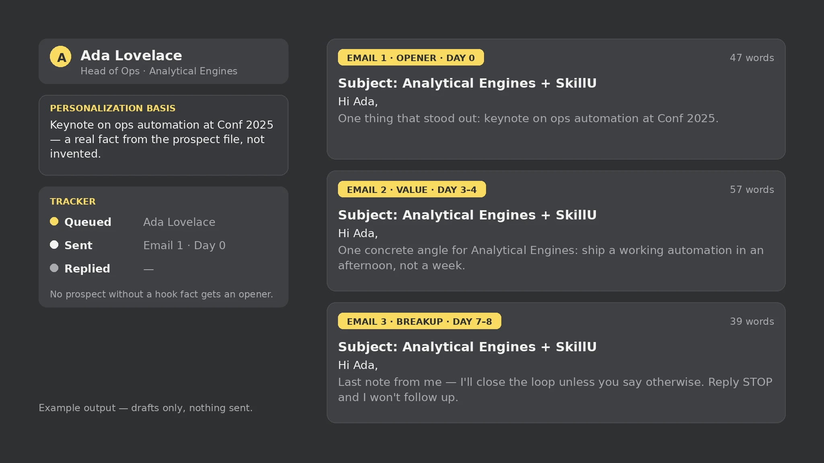Click the yellow 'A' avatar icon
Viewport: 824px width, 463px height.
pyautogui.click(x=60, y=57)
